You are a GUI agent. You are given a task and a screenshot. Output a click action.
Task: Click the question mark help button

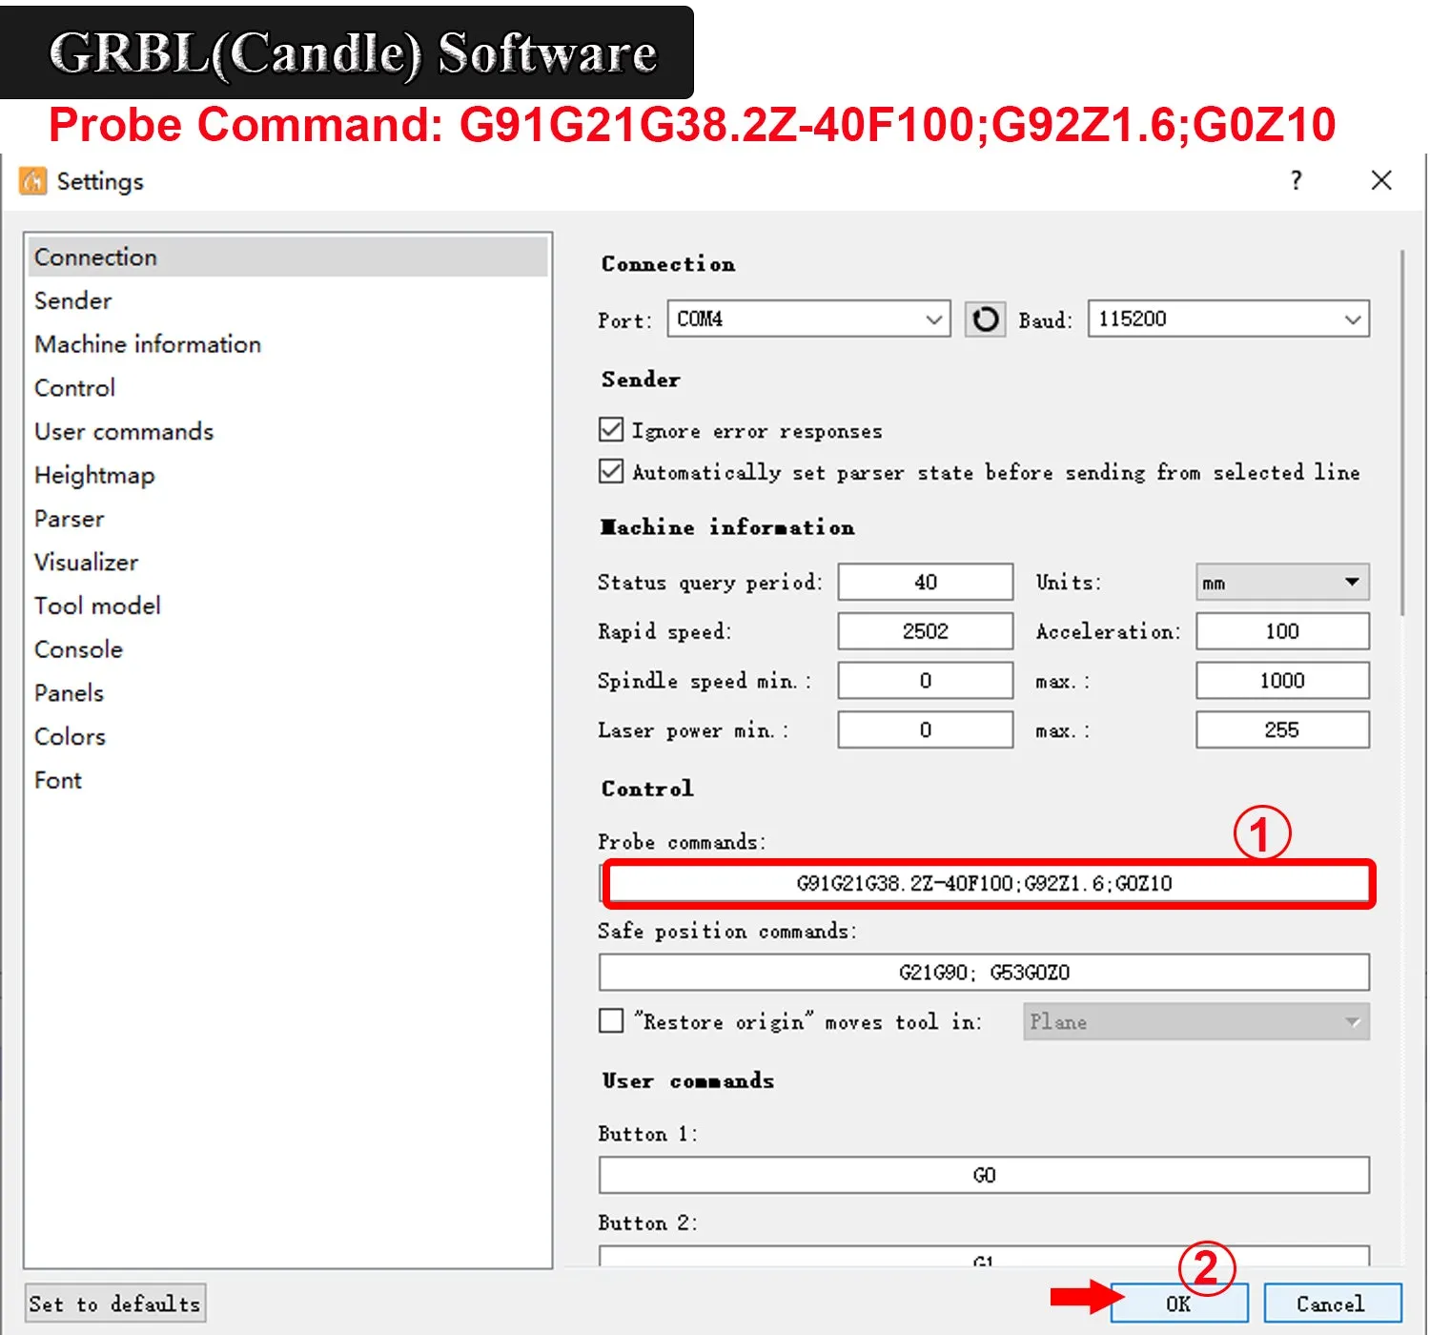pyautogui.click(x=1296, y=180)
